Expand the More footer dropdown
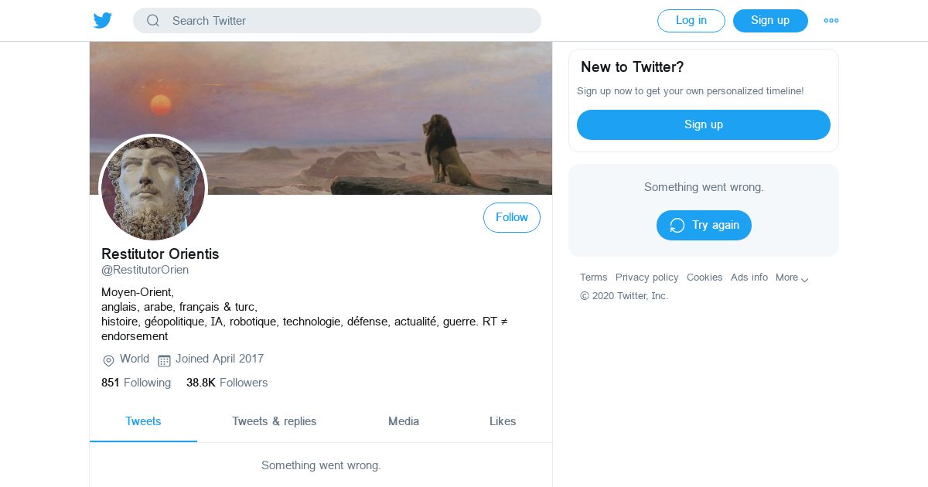This screenshot has width=928, height=487. click(792, 278)
